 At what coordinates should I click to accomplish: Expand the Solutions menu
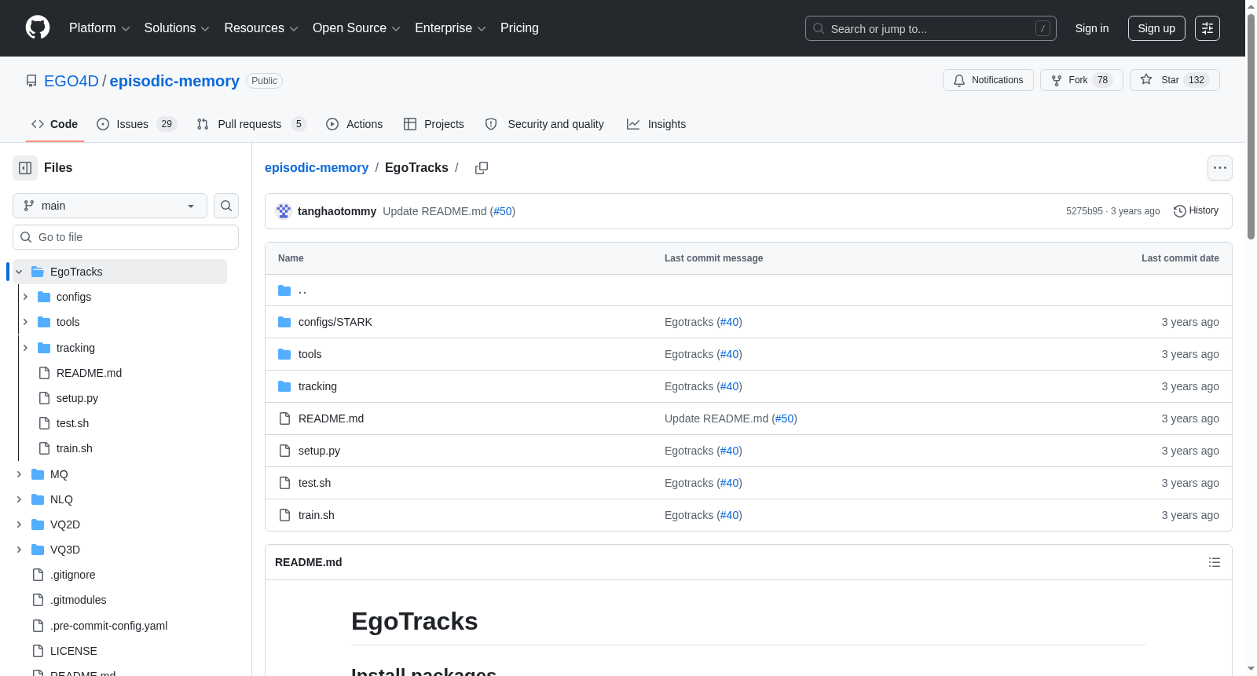click(x=177, y=28)
